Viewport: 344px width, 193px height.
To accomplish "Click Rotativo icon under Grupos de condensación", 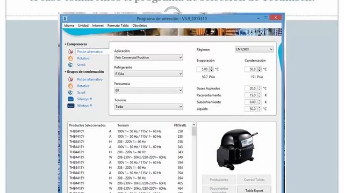I will tap(70, 86).
